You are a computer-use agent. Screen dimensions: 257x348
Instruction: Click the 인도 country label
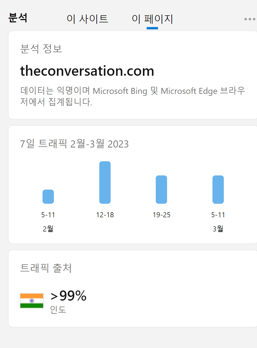pos(57,310)
